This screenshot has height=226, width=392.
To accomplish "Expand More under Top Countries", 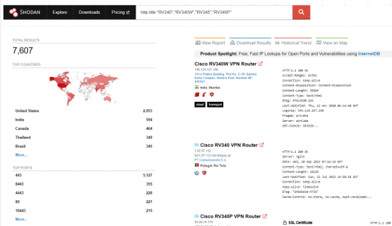I will point(21,155).
